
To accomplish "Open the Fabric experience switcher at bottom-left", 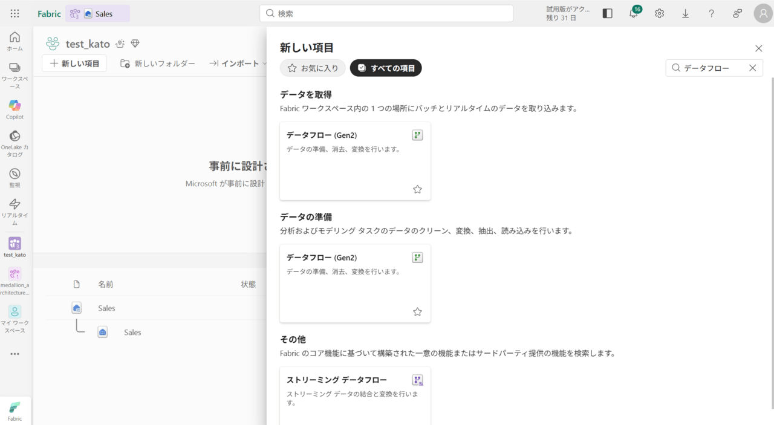I will [x=15, y=410].
